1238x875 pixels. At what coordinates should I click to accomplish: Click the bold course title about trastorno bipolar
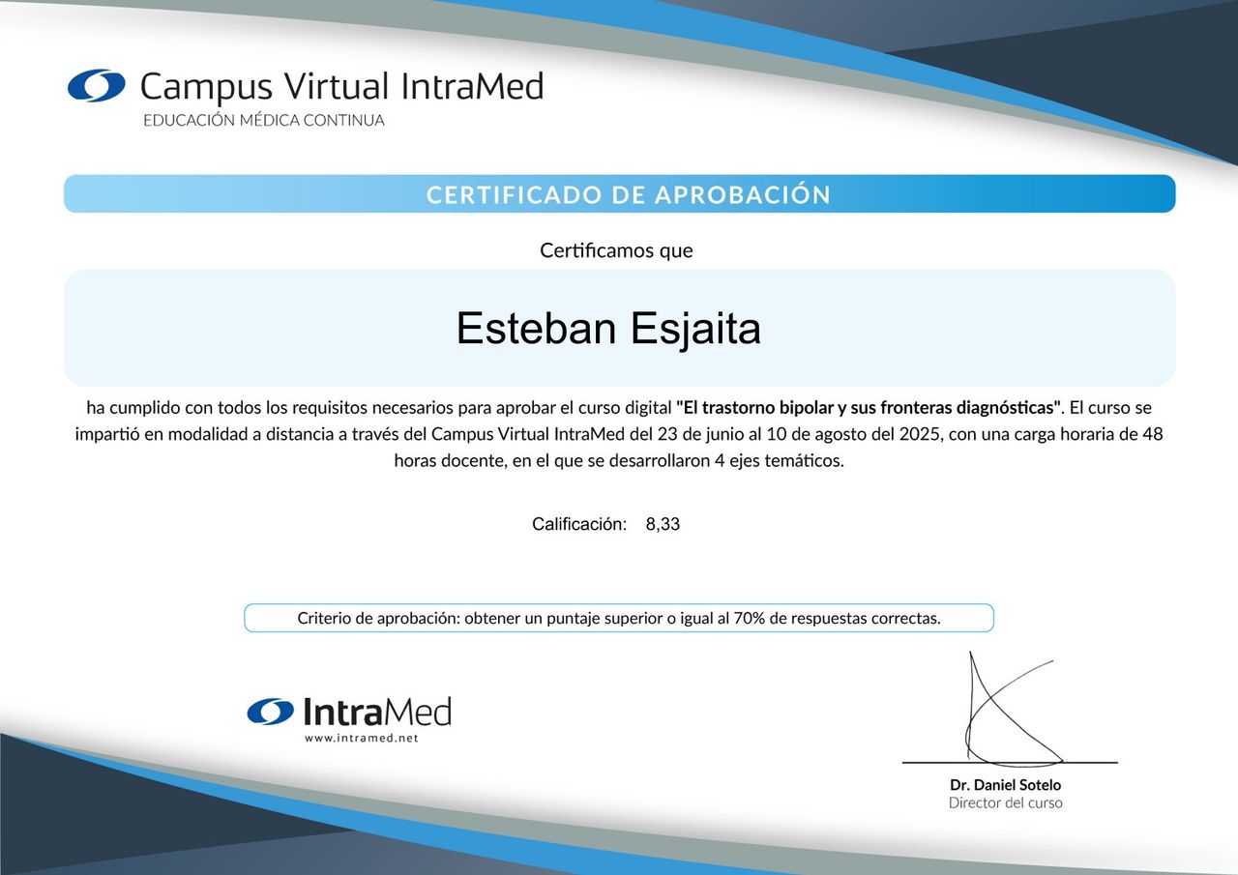pyautogui.click(x=869, y=408)
